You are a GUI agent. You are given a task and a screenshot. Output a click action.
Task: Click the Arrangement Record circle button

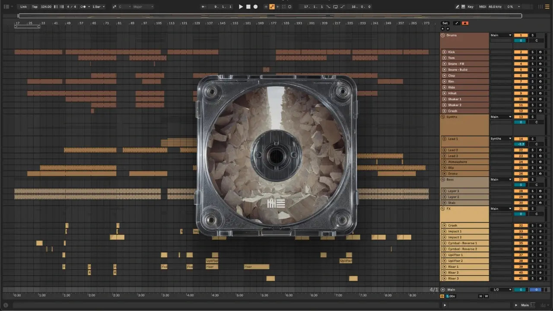pyautogui.click(x=256, y=7)
